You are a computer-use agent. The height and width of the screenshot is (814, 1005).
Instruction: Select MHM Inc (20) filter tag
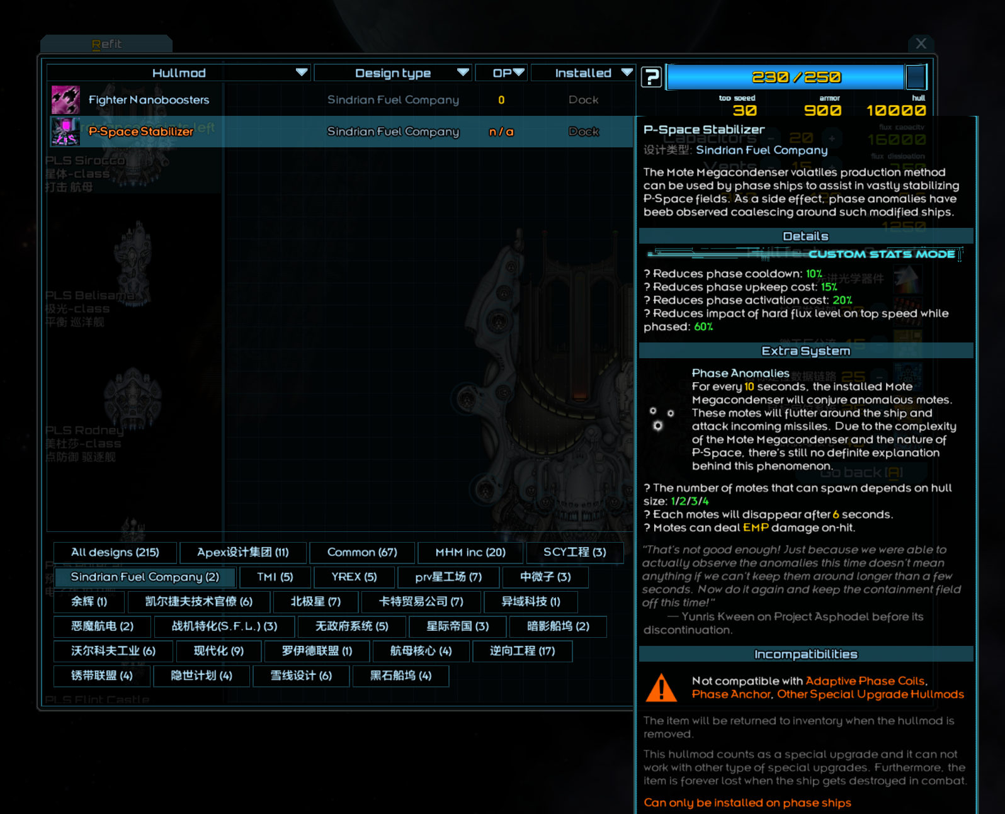point(470,552)
